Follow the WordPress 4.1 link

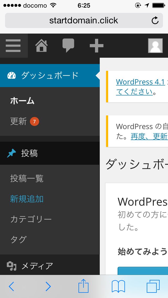140,82
